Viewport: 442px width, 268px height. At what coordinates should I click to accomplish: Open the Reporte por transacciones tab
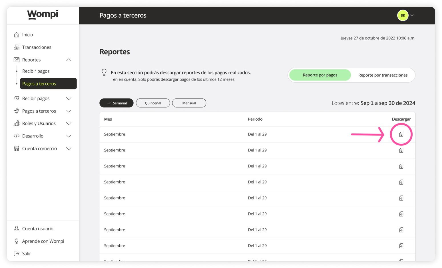(383, 75)
